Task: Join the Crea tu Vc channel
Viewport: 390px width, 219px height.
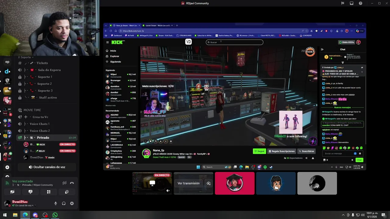Action: click(x=47, y=117)
